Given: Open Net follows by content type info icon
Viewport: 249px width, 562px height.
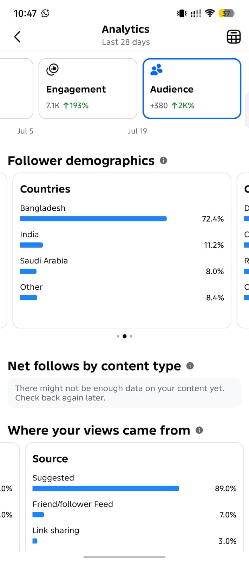Looking at the screenshot, I should (190, 366).
